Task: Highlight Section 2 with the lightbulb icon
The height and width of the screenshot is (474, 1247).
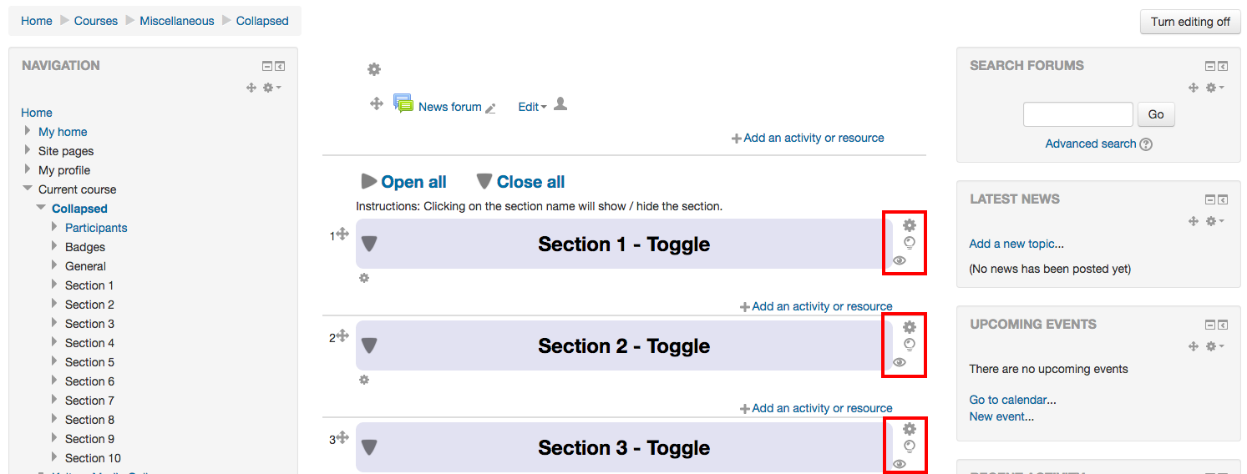Action: coord(910,345)
